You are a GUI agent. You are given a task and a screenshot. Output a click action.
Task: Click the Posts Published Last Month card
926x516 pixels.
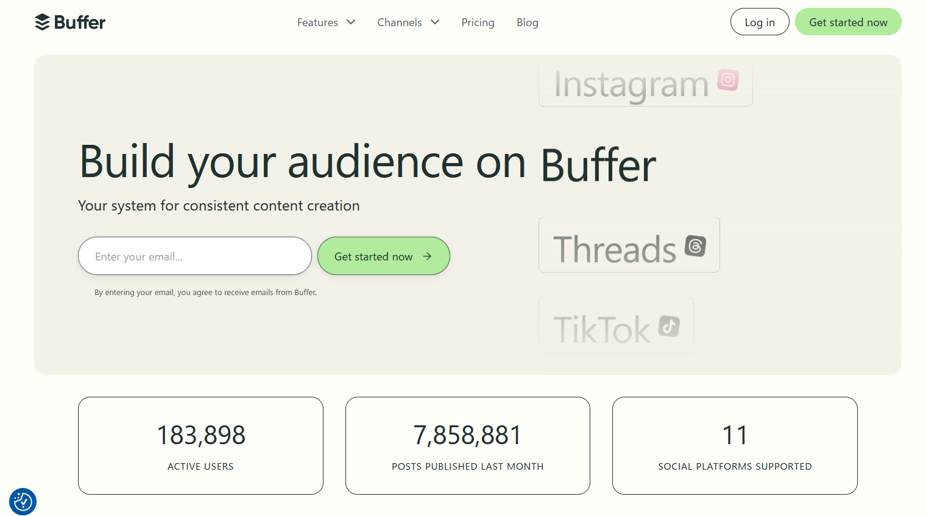tap(467, 445)
